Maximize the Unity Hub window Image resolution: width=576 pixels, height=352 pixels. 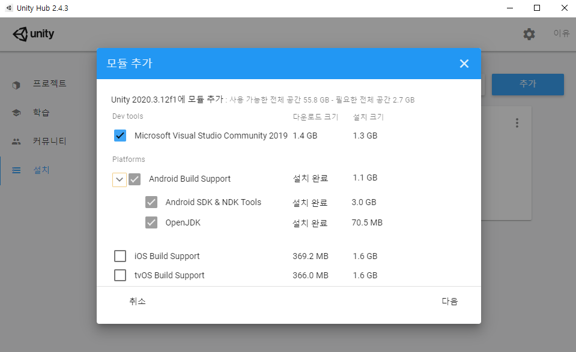point(537,8)
